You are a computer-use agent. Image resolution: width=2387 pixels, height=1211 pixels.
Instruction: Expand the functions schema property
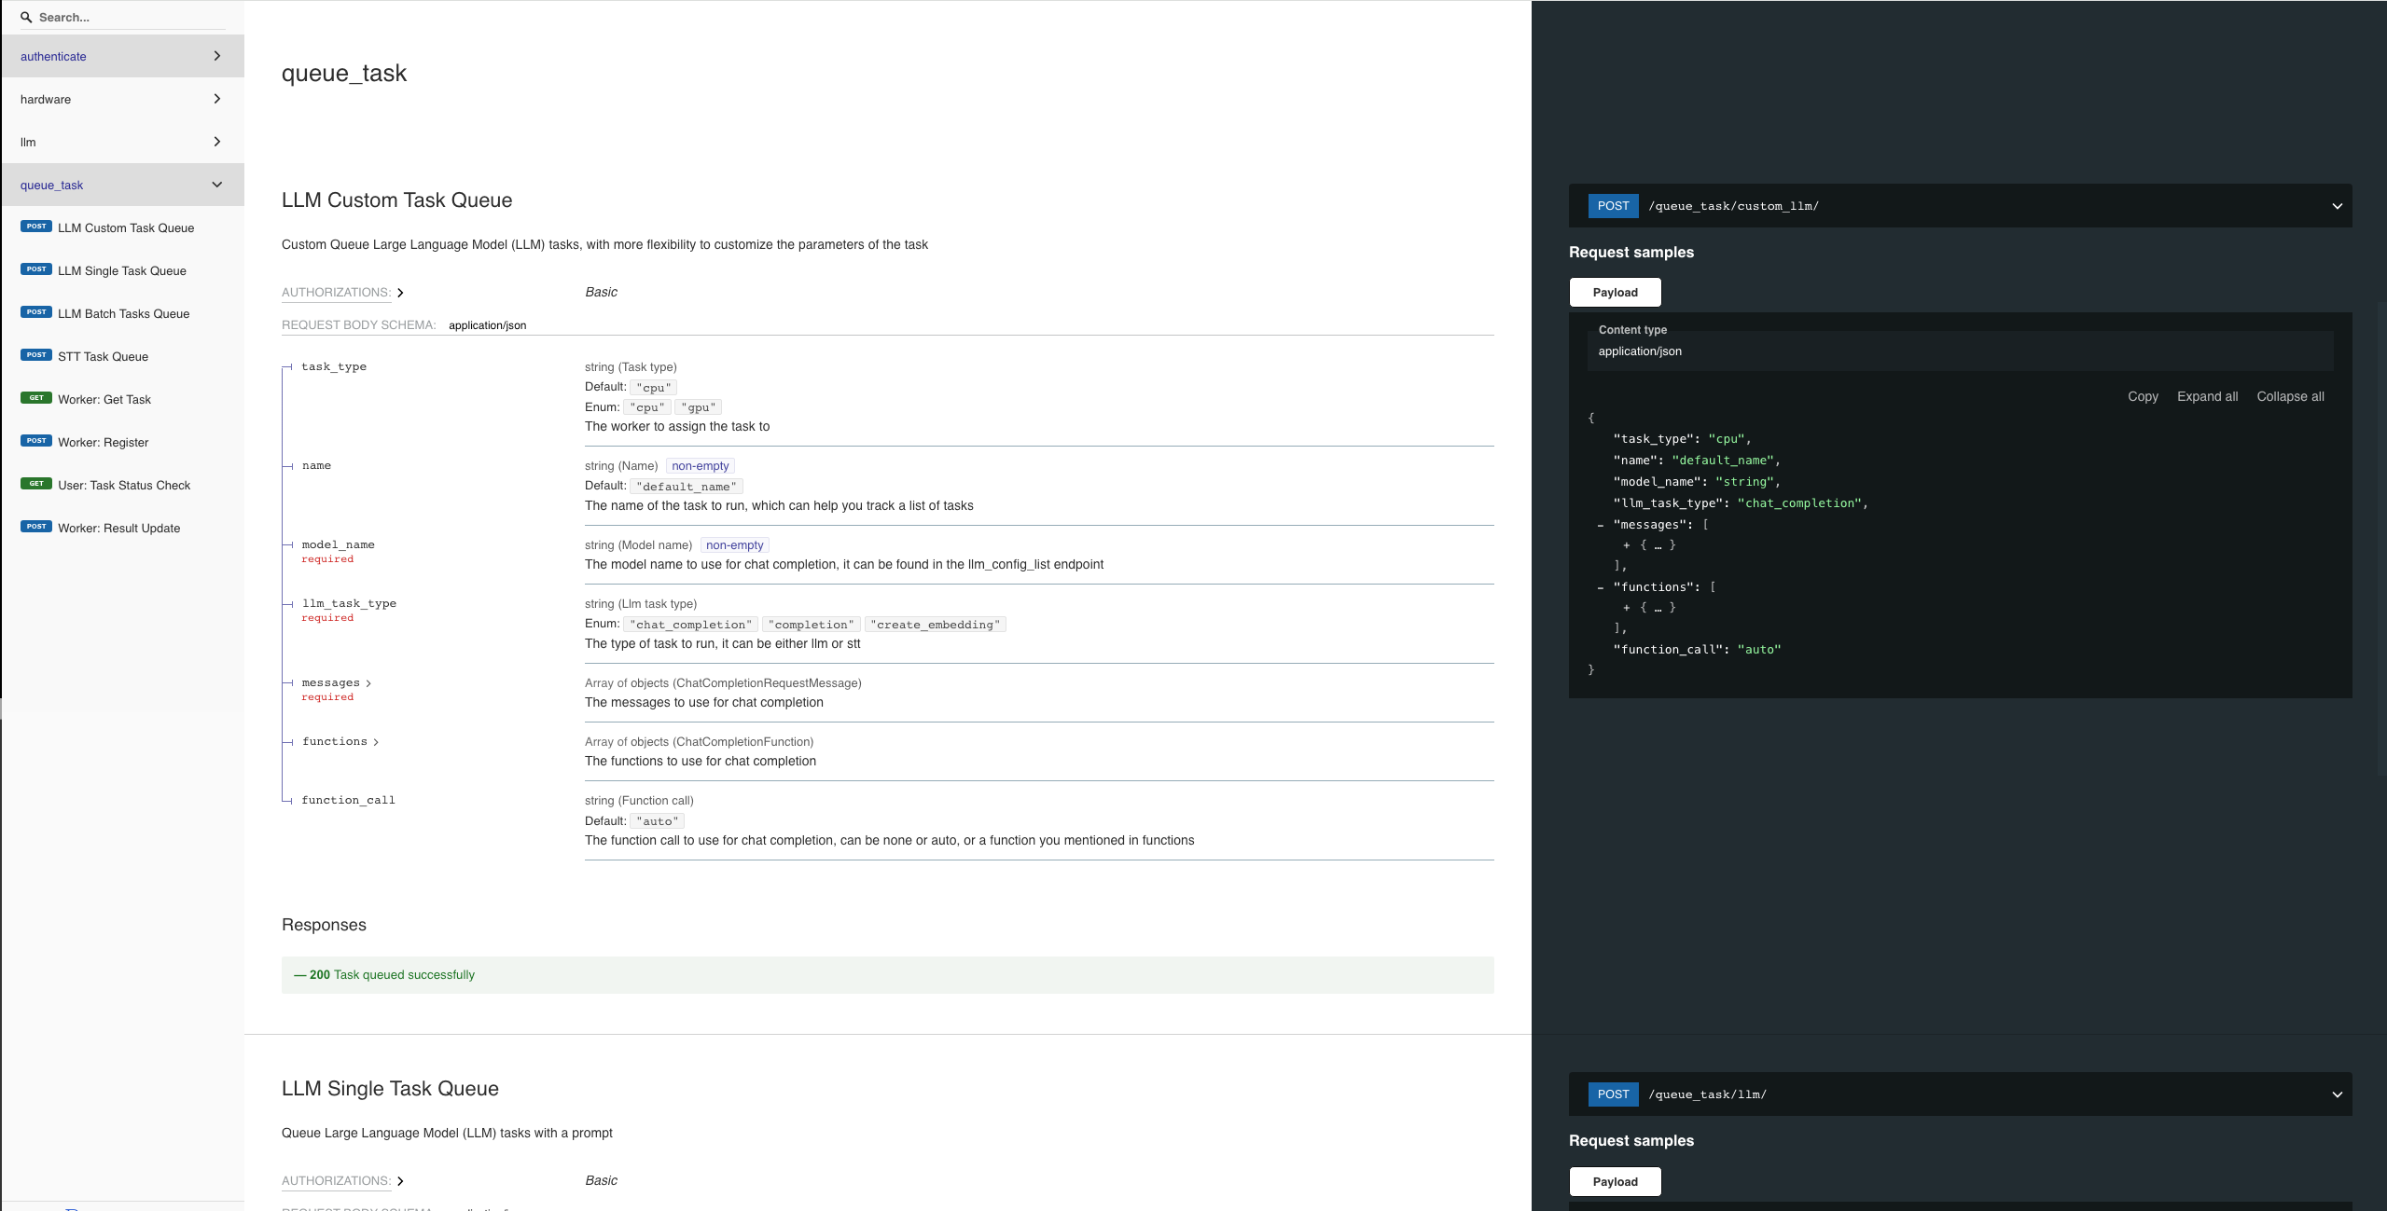376,742
